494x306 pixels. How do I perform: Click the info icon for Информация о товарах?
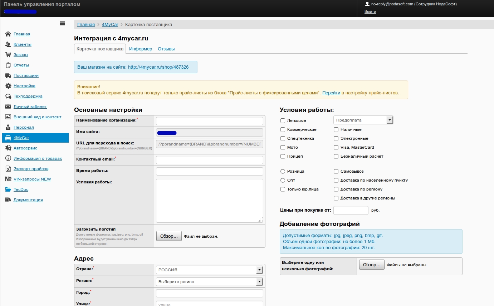[8, 158]
